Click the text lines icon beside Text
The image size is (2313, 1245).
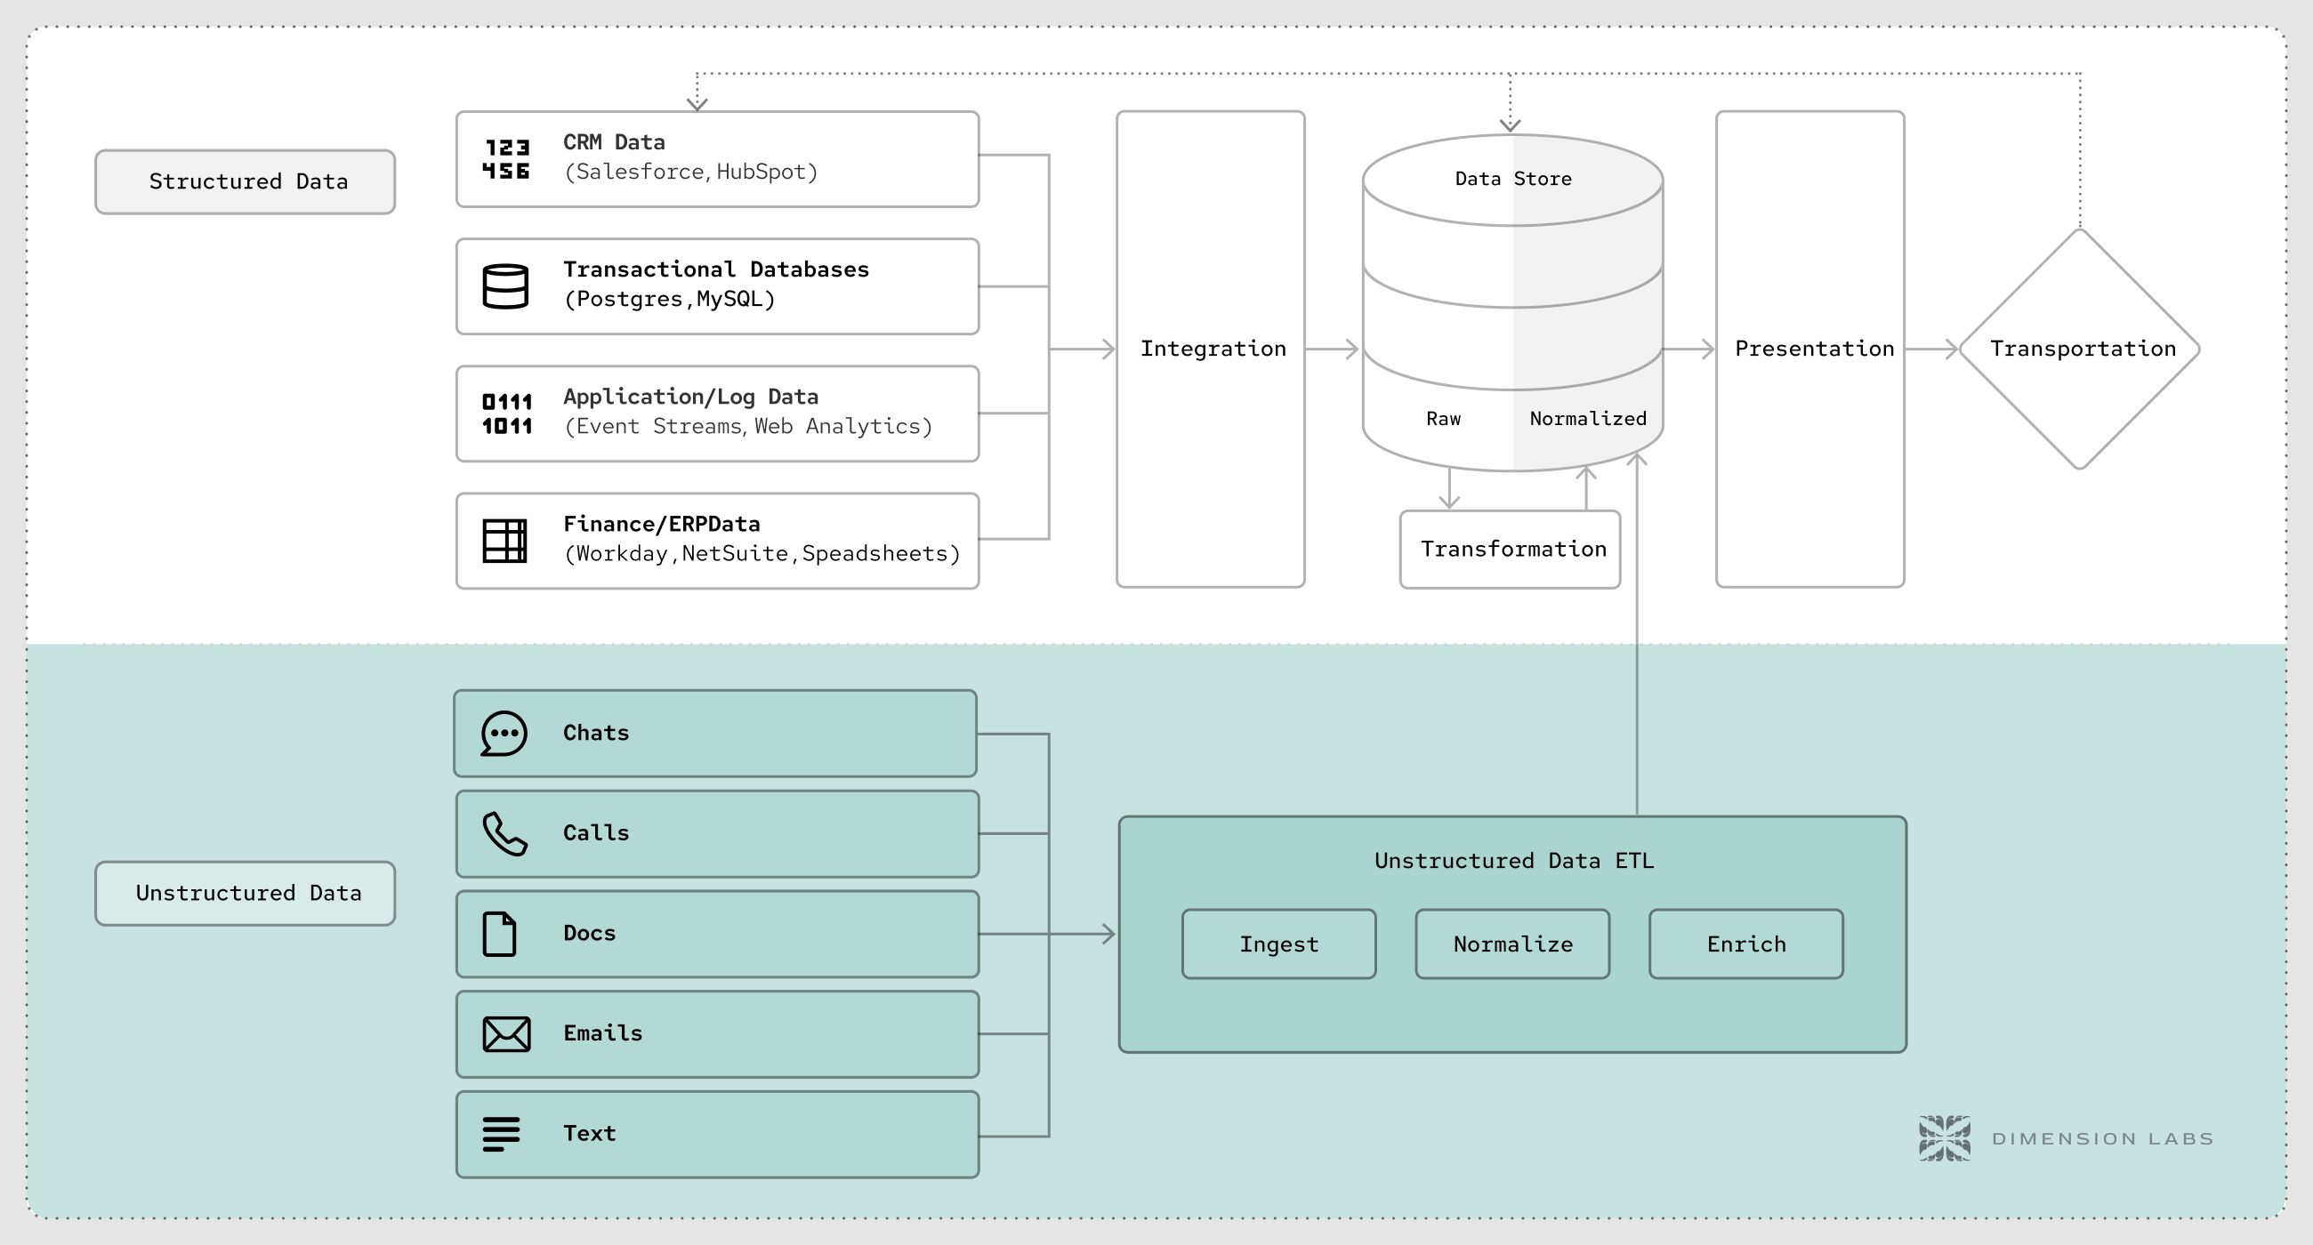coord(501,1134)
